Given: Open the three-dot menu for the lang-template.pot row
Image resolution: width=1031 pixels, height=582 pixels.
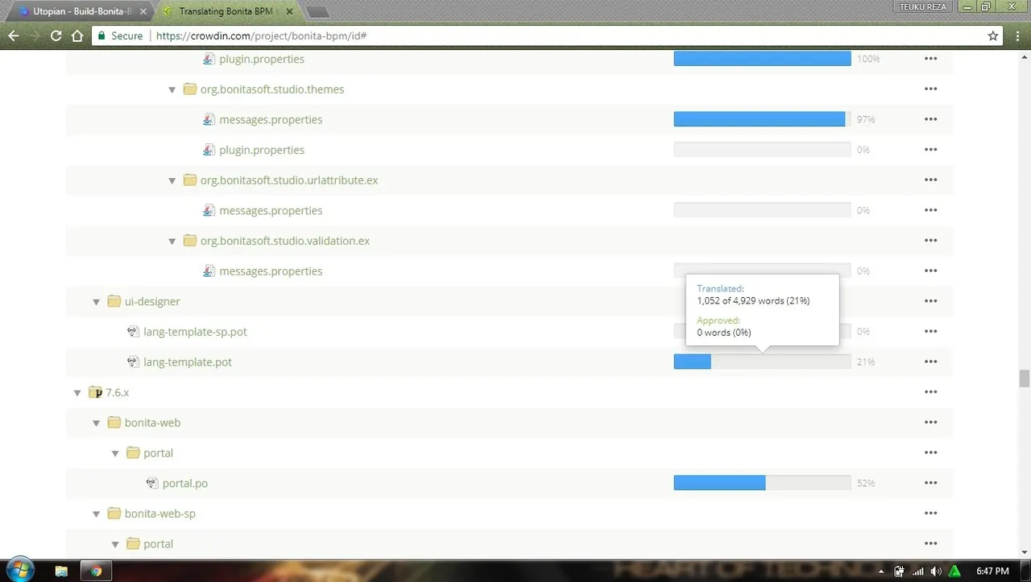Looking at the screenshot, I should click(930, 361).
